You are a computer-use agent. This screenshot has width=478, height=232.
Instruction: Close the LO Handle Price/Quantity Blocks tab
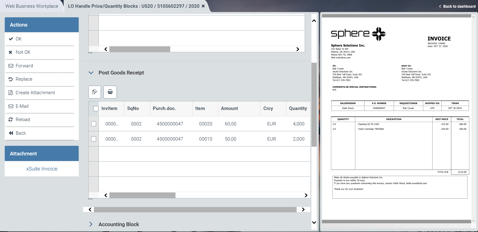pyautogui.click(x=203, y=6)
